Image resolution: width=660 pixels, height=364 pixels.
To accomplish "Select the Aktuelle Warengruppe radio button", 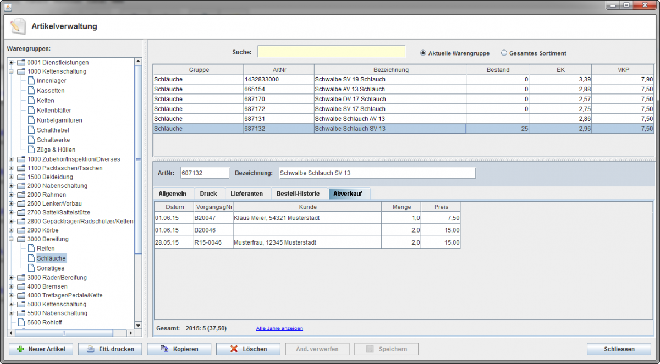I will pyautogui.click(x=423, y=53).
